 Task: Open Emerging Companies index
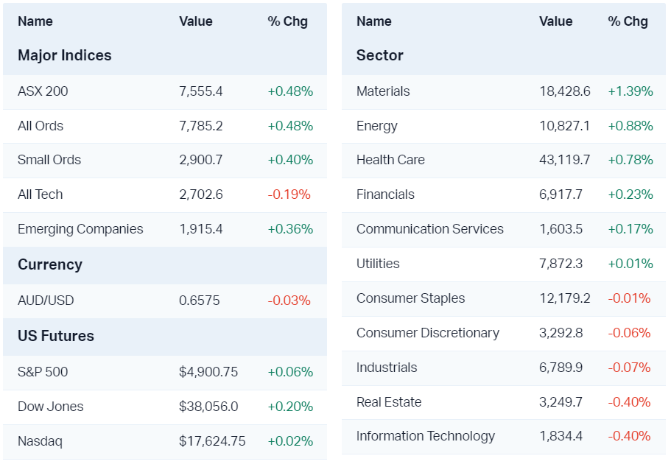(x=80, y=229)
